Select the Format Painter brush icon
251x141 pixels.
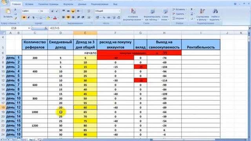pos(15,18)
